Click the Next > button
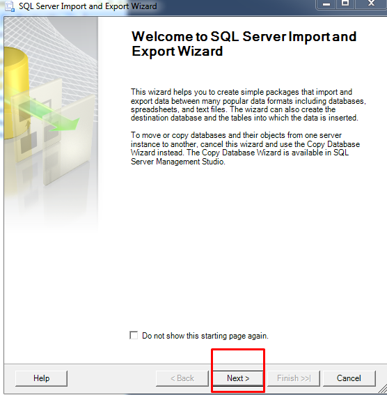 point(238,378)
